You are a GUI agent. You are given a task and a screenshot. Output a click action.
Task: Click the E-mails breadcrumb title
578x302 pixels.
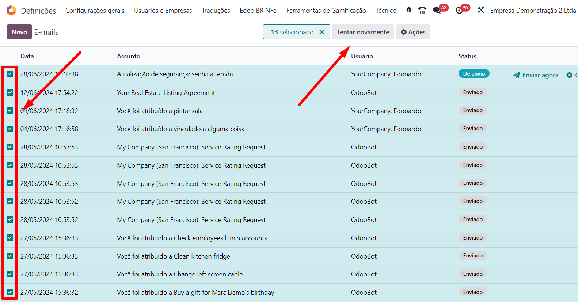46,32
